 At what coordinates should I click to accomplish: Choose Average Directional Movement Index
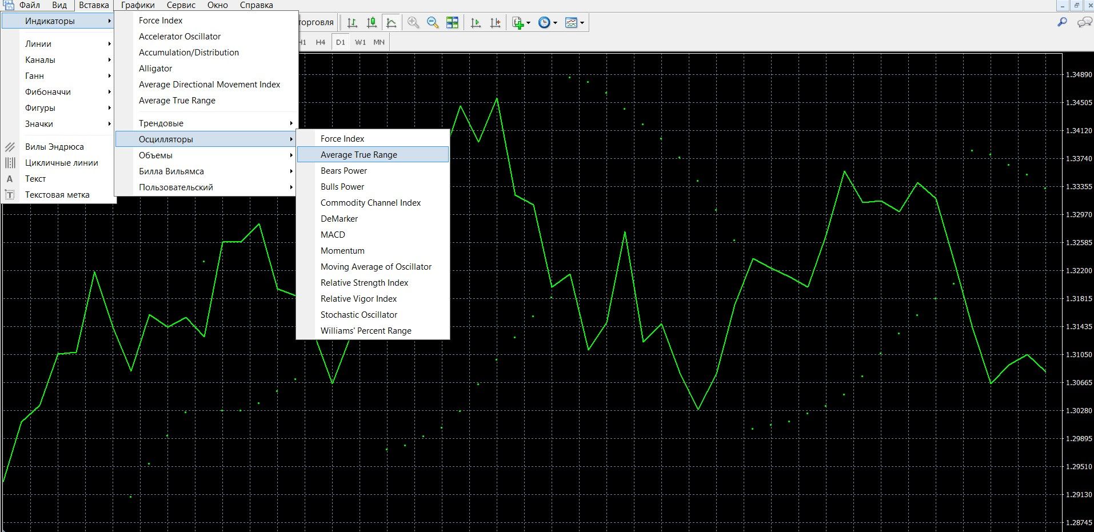click(x=206, y=85)
